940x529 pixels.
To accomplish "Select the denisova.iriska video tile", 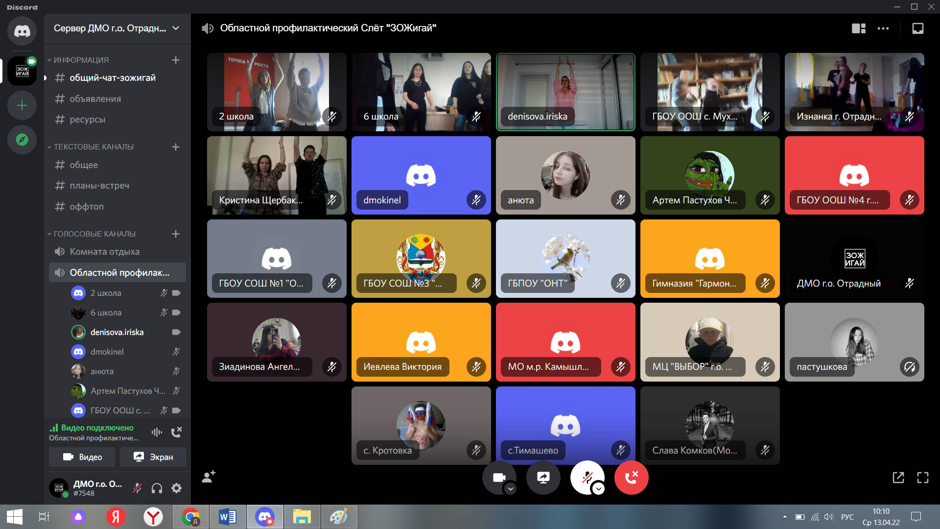I will point(565,92).
